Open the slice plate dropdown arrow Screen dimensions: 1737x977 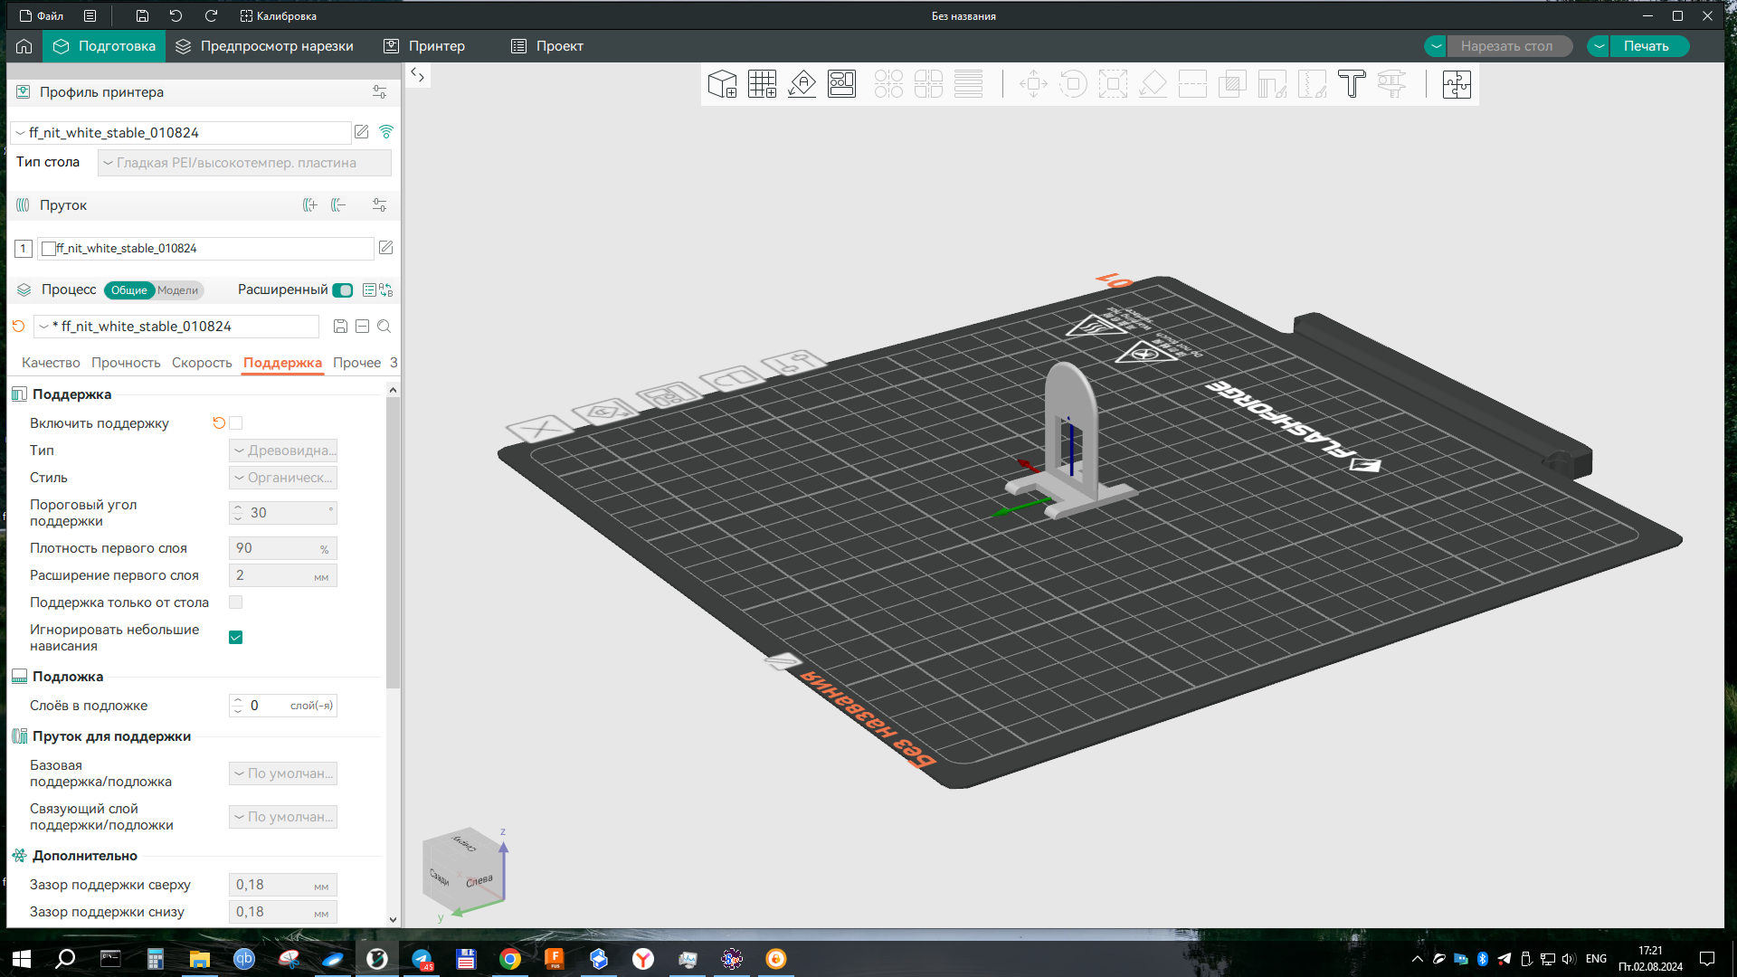pyautogui.click(x=1436, y=46)
